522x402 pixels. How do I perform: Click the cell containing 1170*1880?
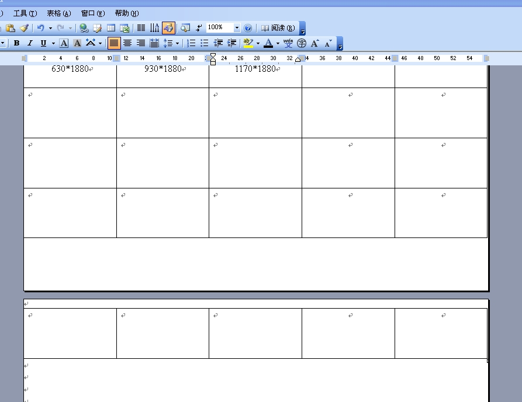[x=255, y=76]
